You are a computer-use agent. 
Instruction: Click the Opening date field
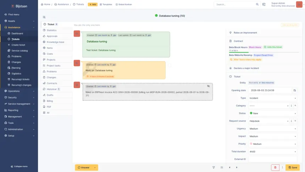point(270,90)
